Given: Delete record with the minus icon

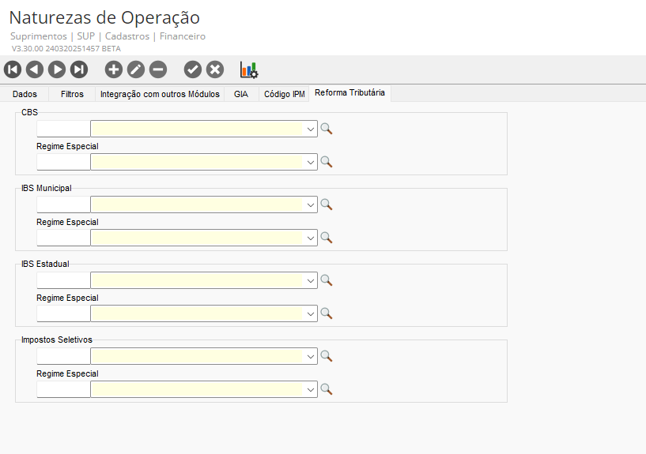Looking at the screenshot, I should (158, 69).
